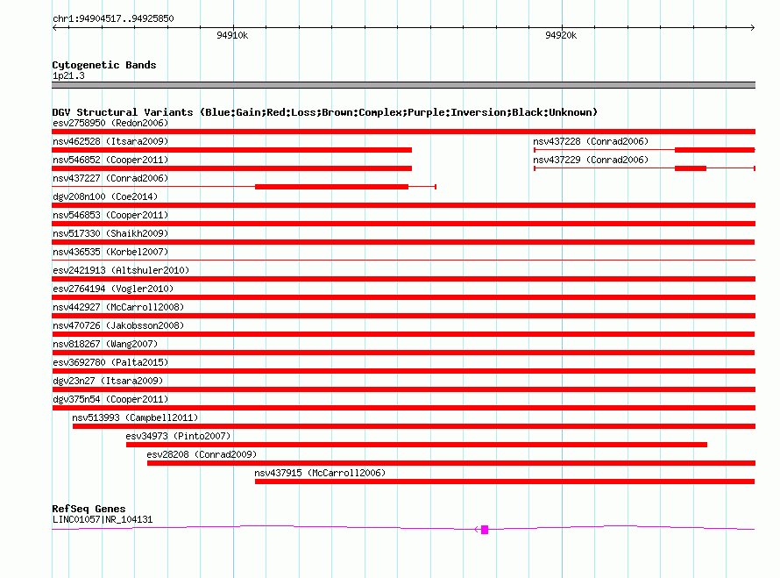Screen dimensions: 780x578
Task: Select the nsv437228 (Conrad2006) label
Action: click(591, 141)
